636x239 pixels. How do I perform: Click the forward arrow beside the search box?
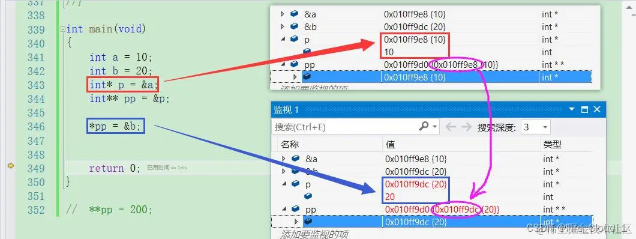[466, 127]
